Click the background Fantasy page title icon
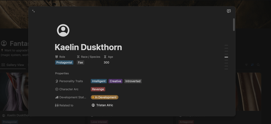The image size is (271, 124). 4,43
